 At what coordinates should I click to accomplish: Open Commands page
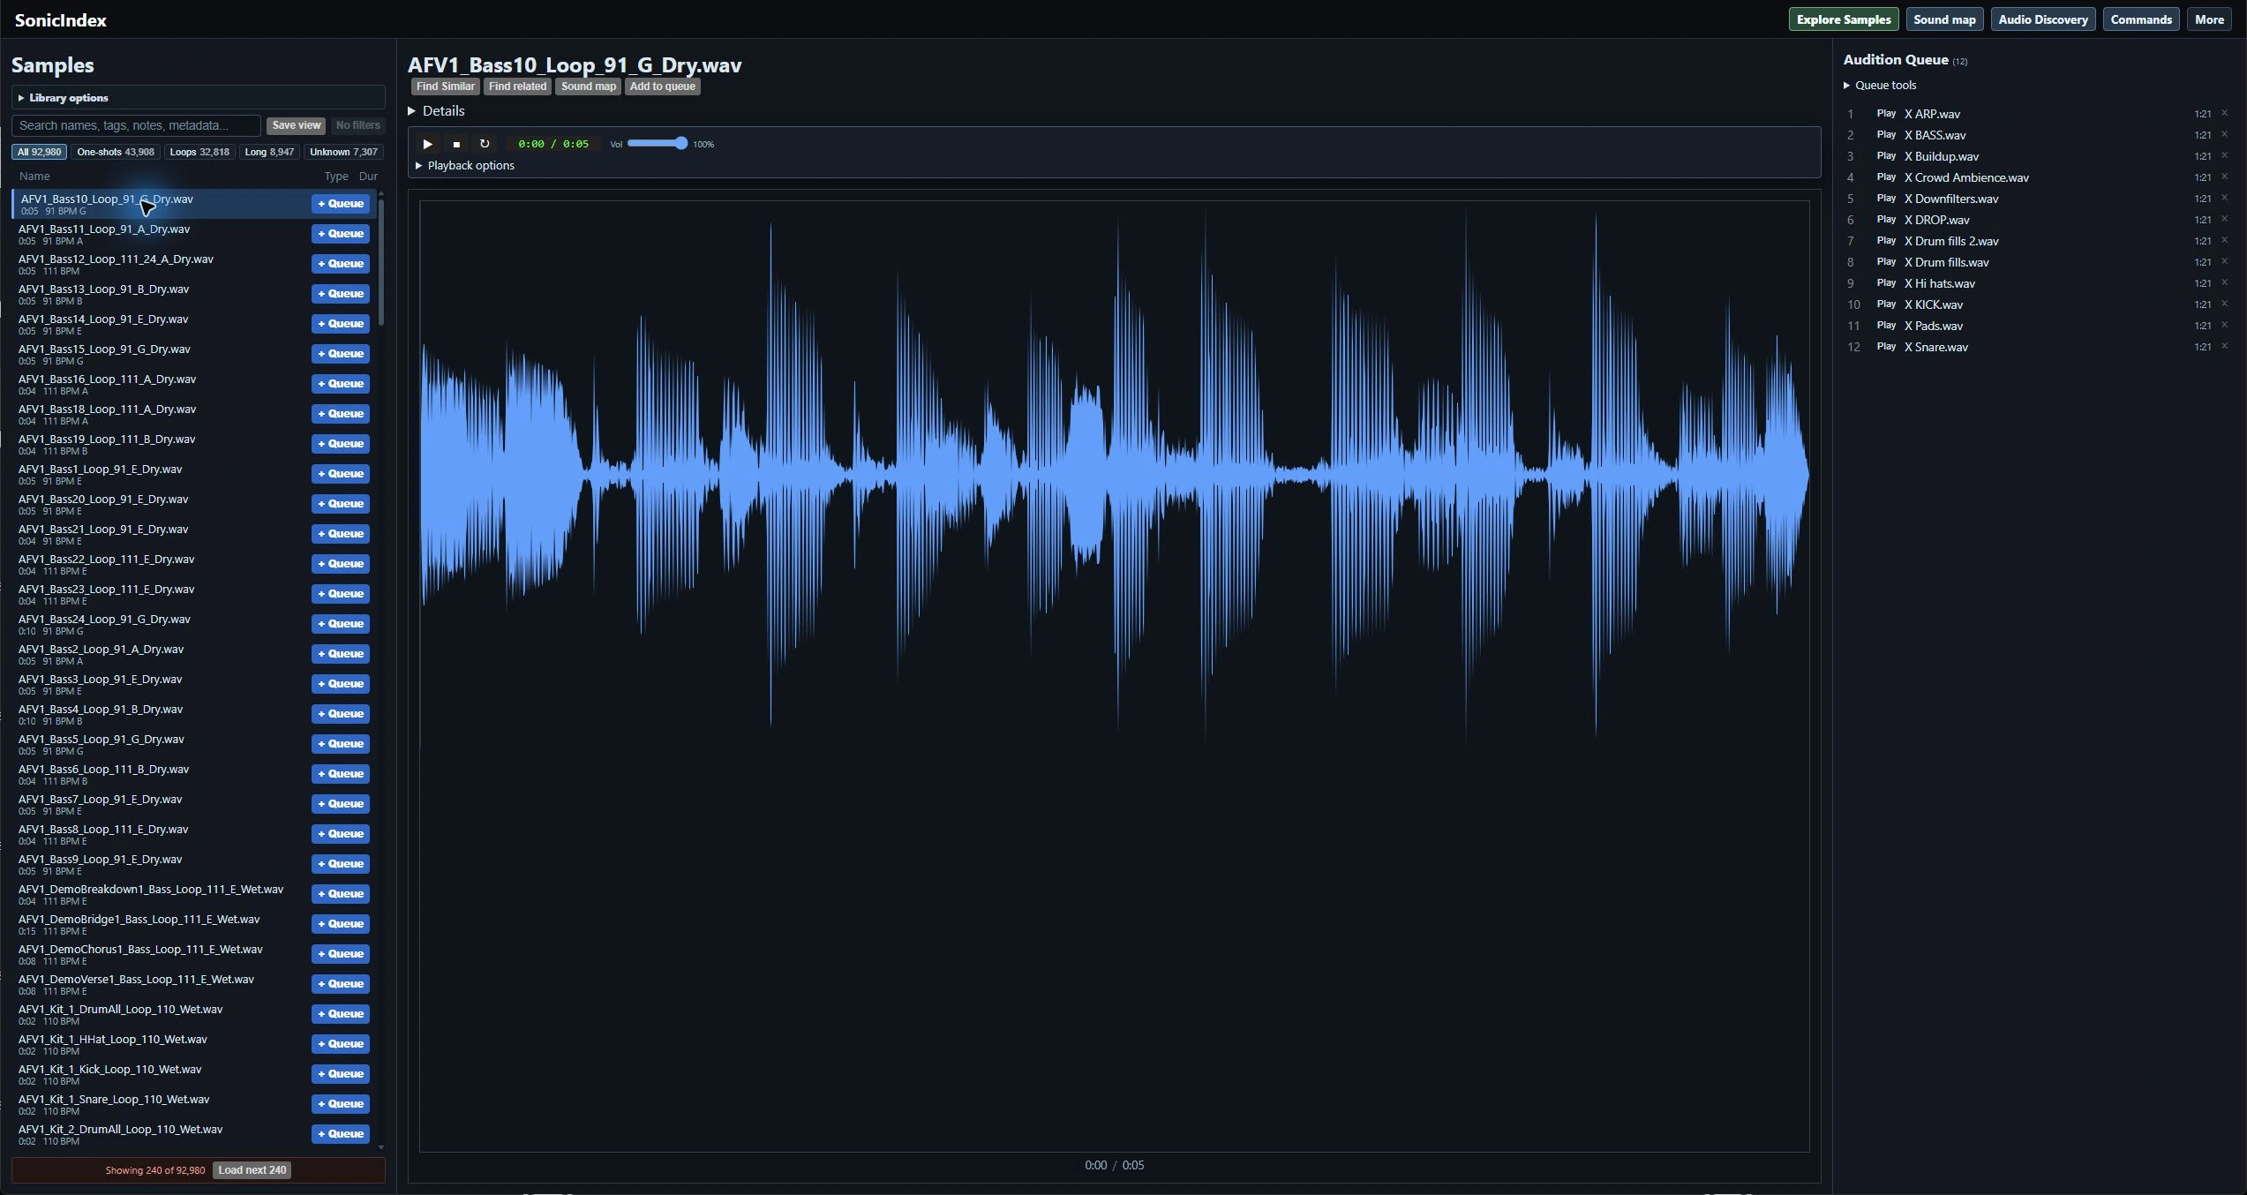[2141, 19]
